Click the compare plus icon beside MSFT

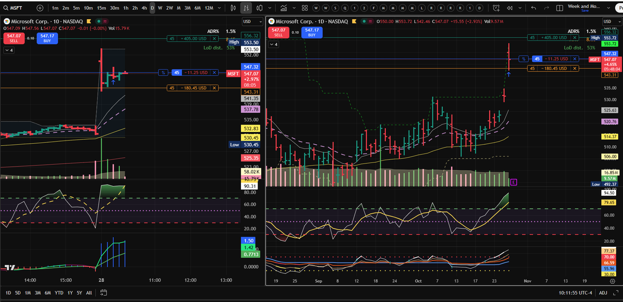coord(39,7)
